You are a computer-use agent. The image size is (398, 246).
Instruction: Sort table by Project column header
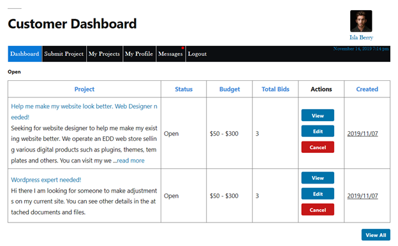coord(84,89)
